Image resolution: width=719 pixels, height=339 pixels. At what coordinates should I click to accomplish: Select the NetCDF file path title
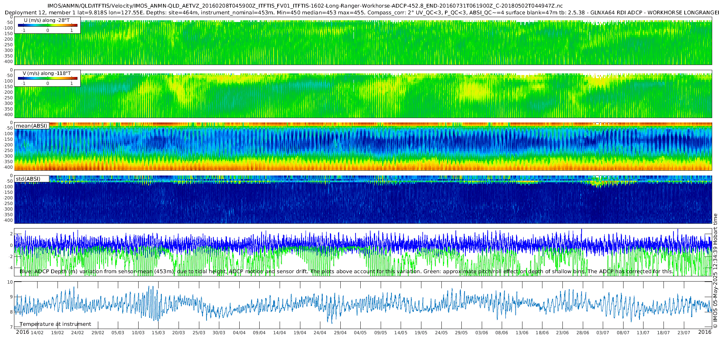point(305,6)
